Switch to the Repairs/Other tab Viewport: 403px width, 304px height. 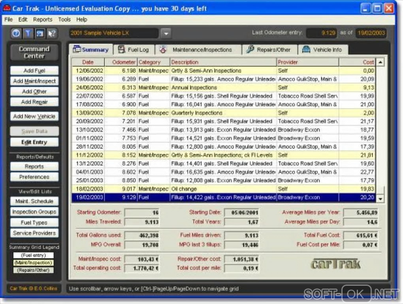click(269, 50)
